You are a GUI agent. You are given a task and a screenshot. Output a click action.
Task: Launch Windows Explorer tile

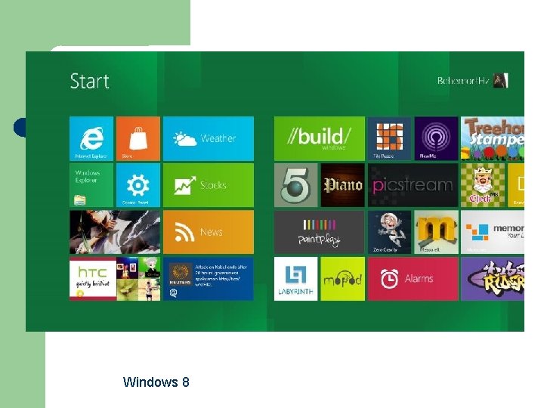click(x=91, y=185)
